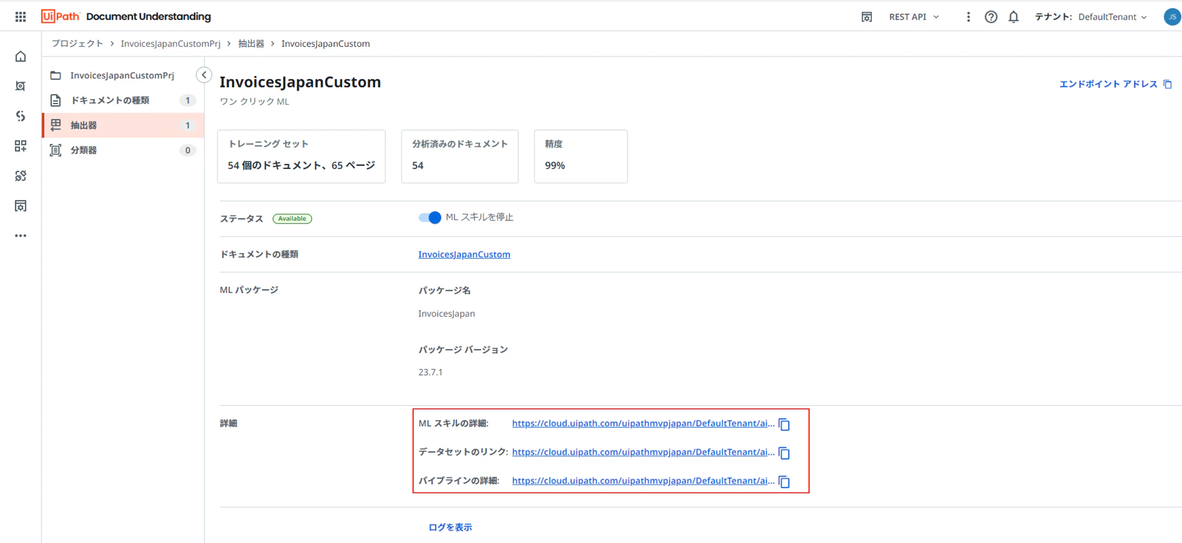Click the left rail calendar-style icon
The height and width of the screenshot is (543, 1182).
pyautogui.click(x=21, y=206)
